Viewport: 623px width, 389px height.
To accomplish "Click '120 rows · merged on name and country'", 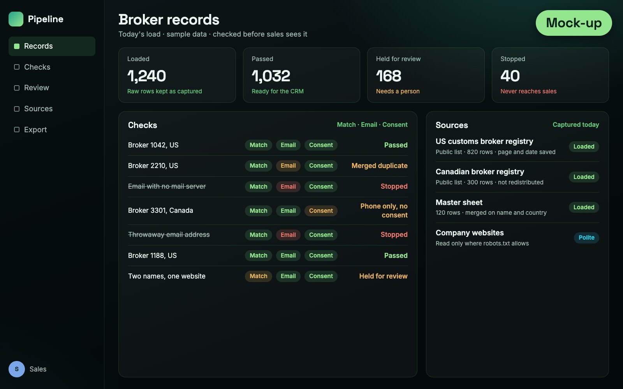I will pyautogui.click(x=491, y=213).
